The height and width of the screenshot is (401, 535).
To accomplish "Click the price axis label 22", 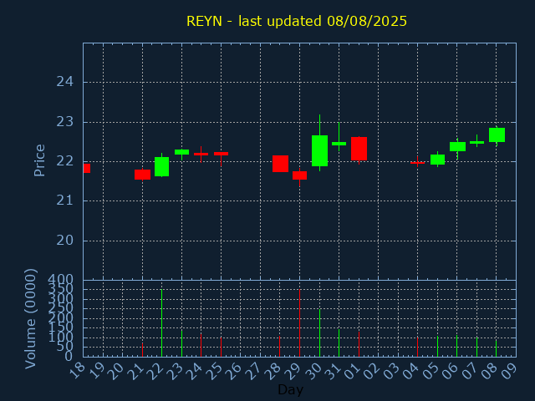I will coord(65,161).
